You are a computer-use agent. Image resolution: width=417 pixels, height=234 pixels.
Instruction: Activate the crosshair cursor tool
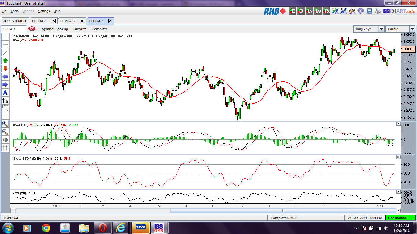5,116
